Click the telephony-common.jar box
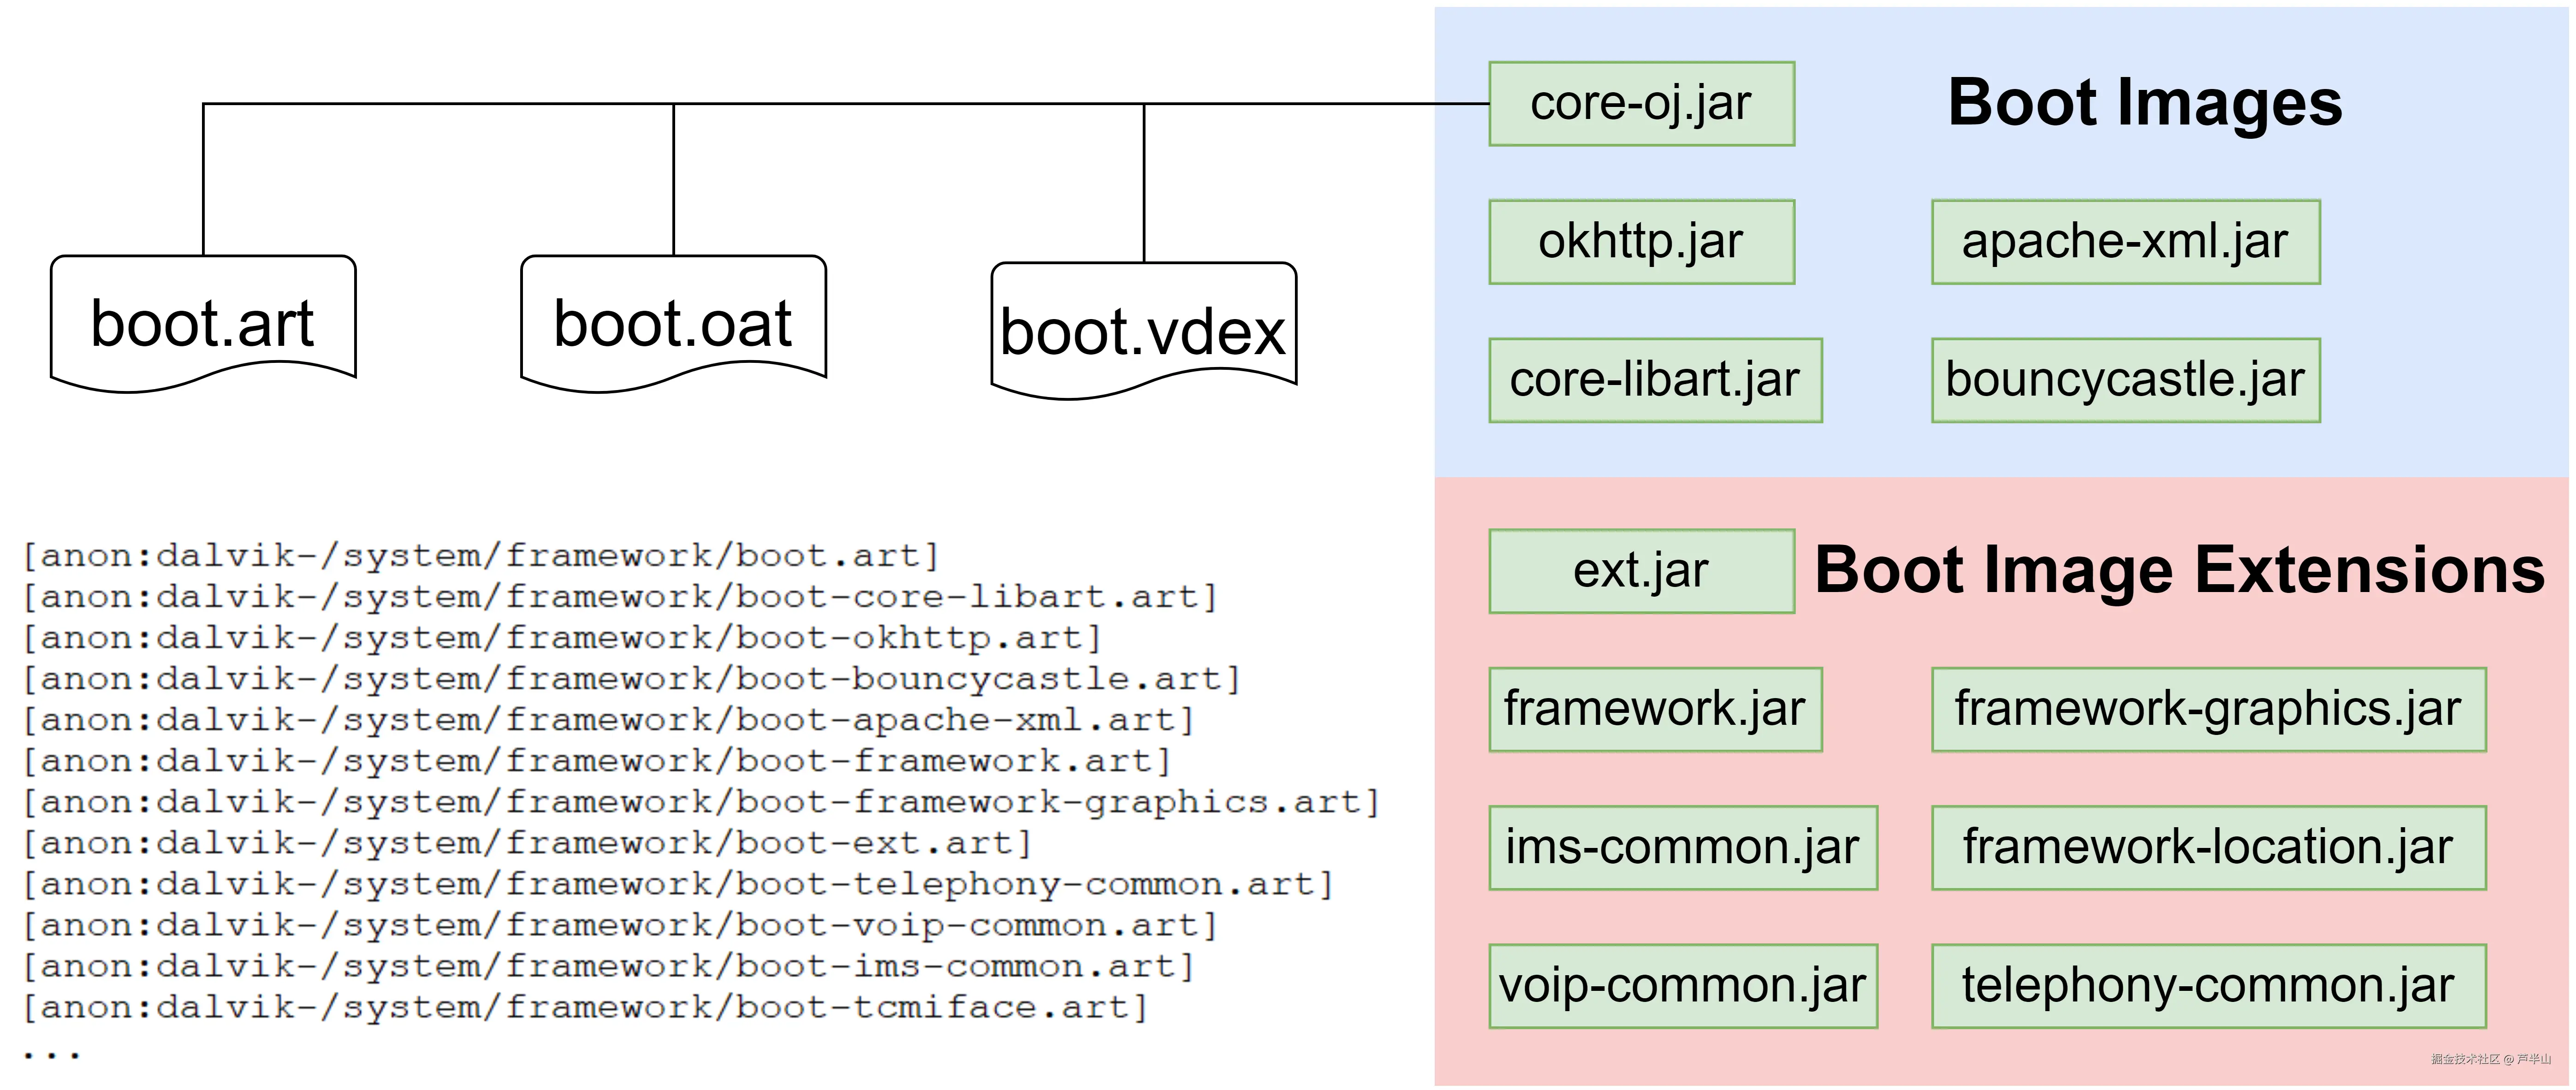The image size is (2576, 1090). tap(2208, 985)
